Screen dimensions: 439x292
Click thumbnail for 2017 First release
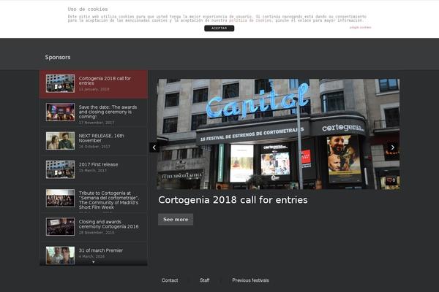60,169
